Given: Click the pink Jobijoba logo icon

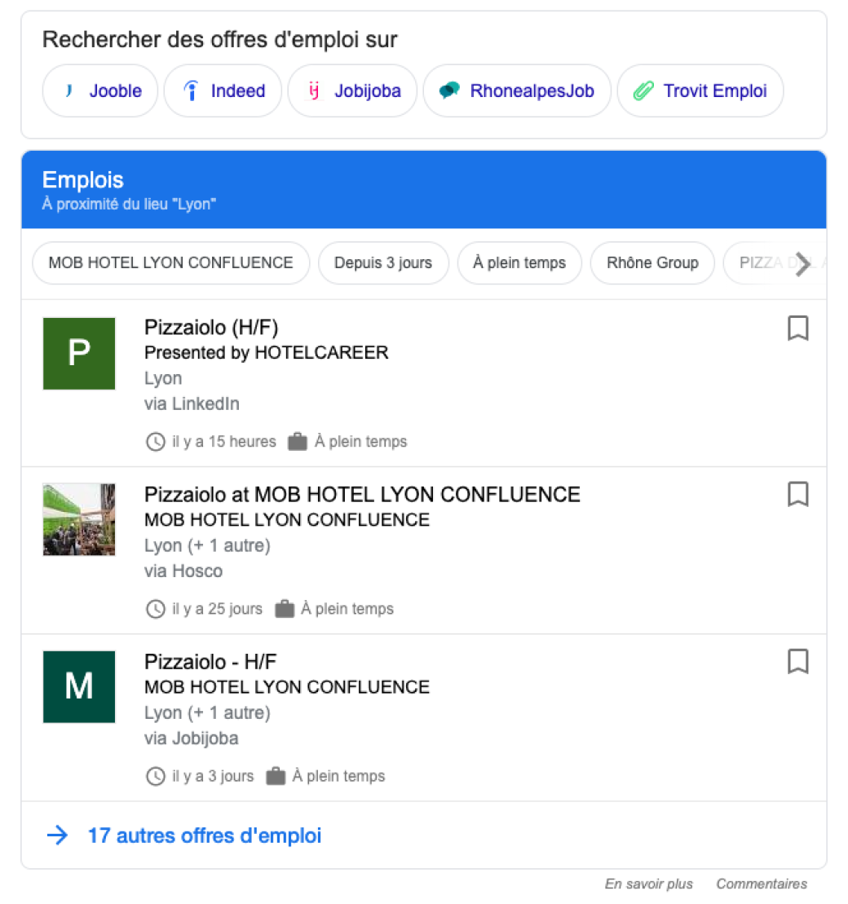Looking at the screenshot, I should (x=314, y=90).
